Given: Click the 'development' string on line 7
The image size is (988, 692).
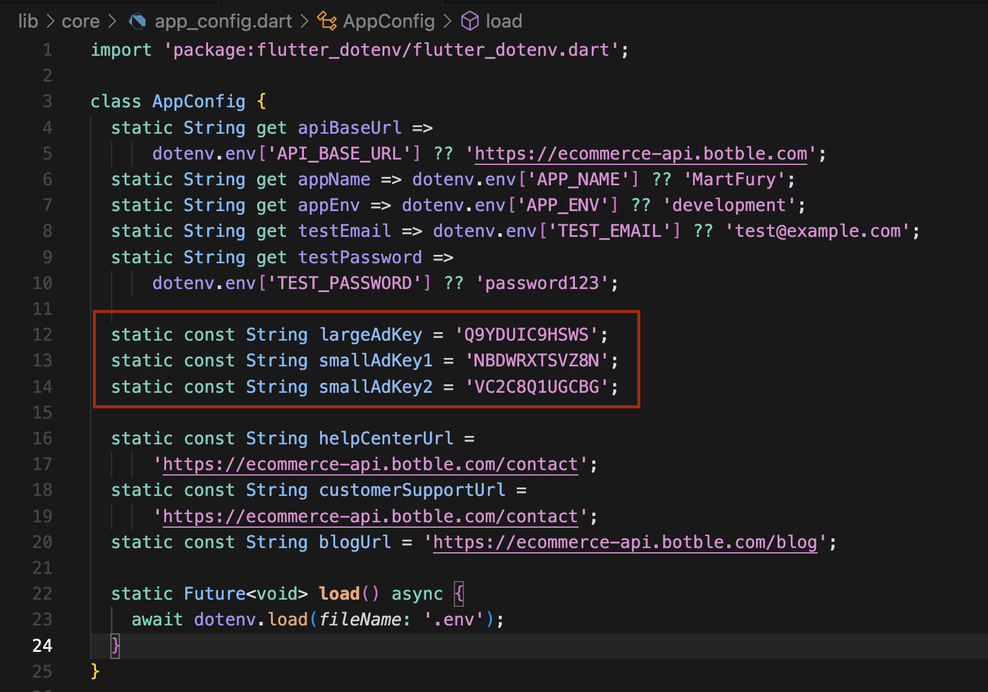Looking at the screenshot, I should (729, 205).
